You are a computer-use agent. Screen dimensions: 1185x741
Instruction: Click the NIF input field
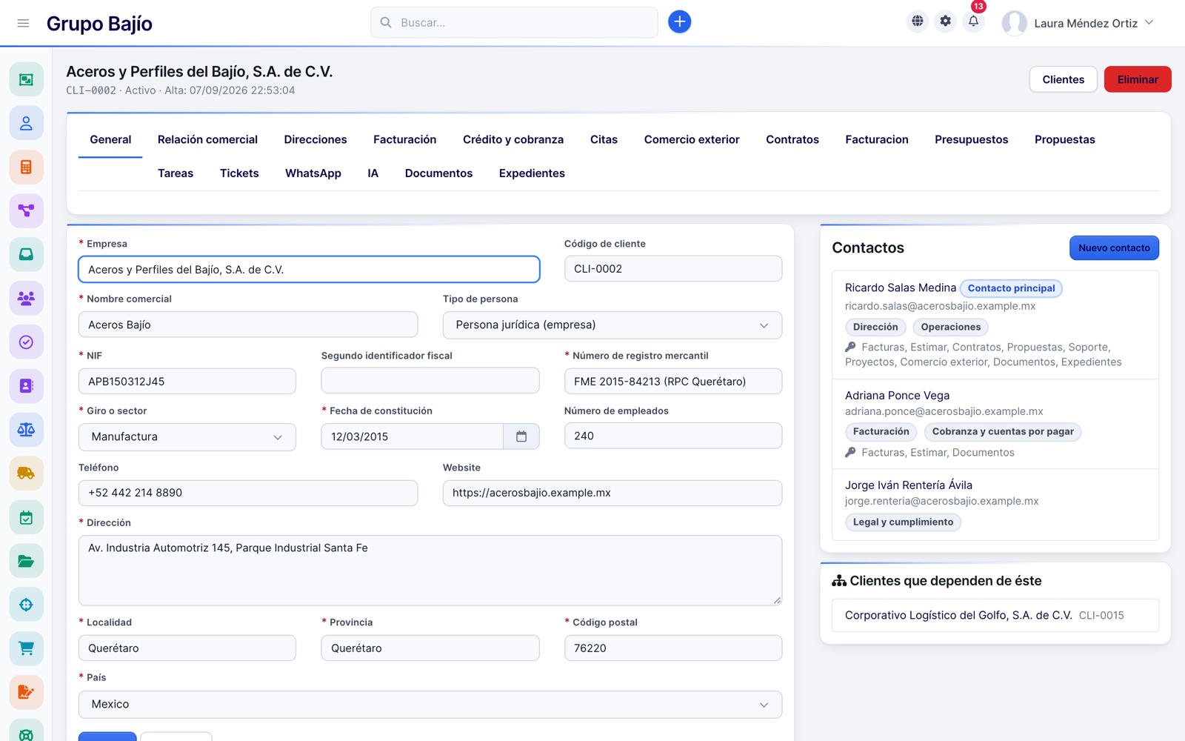click(187, 382)
